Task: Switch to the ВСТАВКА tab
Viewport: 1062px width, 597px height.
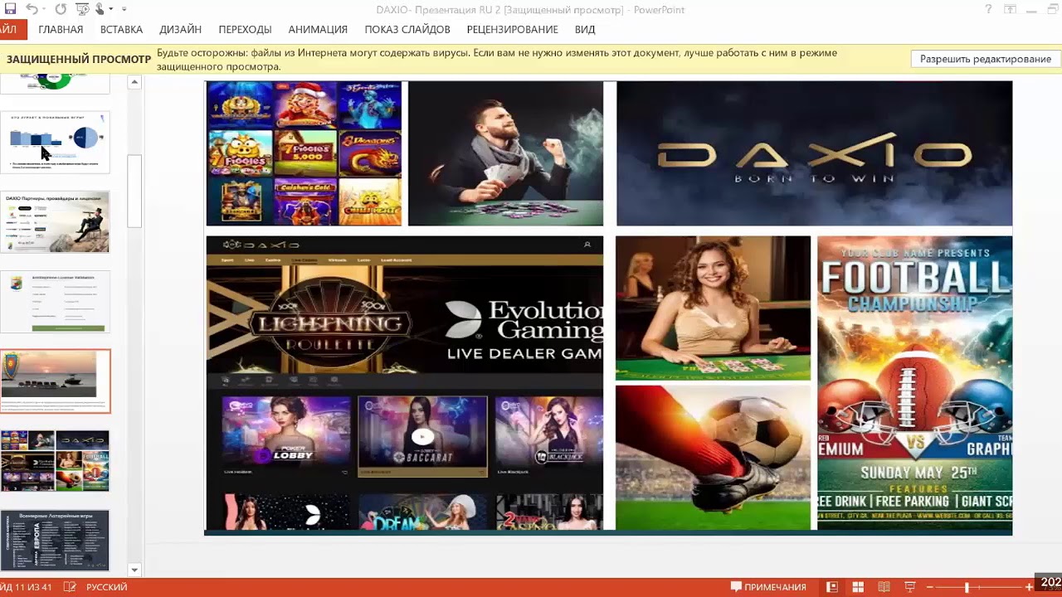Action: click(122, 29)
